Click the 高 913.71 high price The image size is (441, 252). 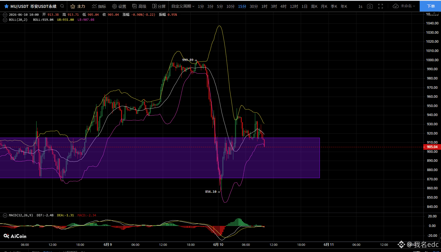click(x=71, y=15)
